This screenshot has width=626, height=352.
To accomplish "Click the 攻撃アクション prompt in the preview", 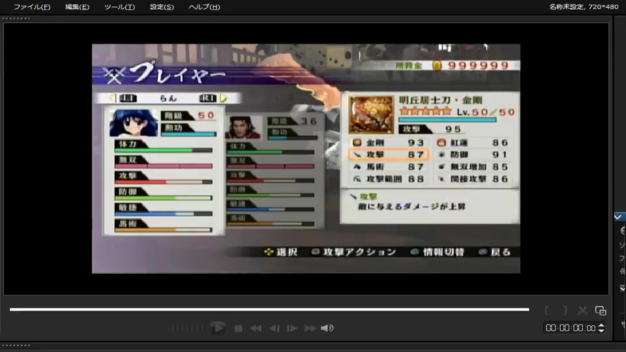I will tap(353, 252).
